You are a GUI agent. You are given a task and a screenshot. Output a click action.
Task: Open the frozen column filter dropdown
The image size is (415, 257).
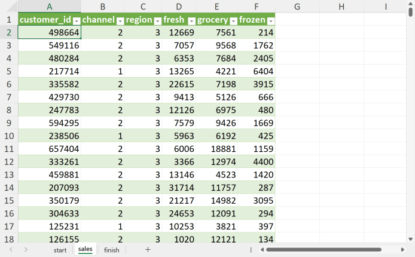[271, 21]
